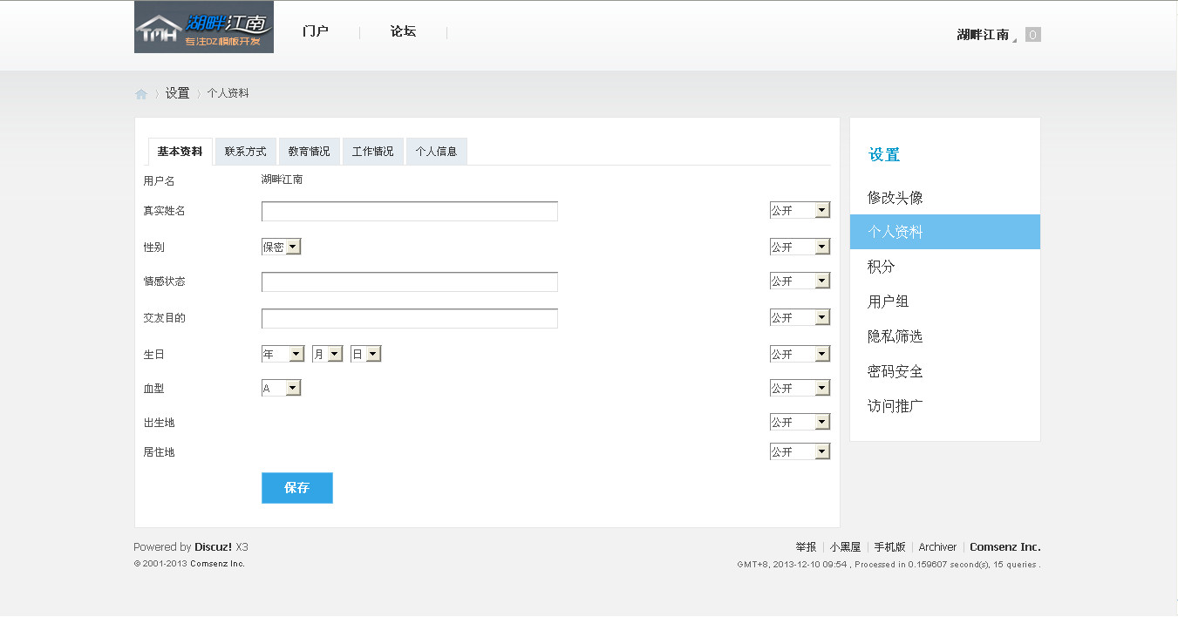Open privacy dropdown for 出生地
Viewport: 1178px width, 617px height.
800,422
